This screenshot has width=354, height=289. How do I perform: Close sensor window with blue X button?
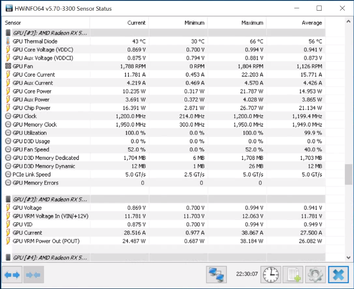(x=338, y=275)
